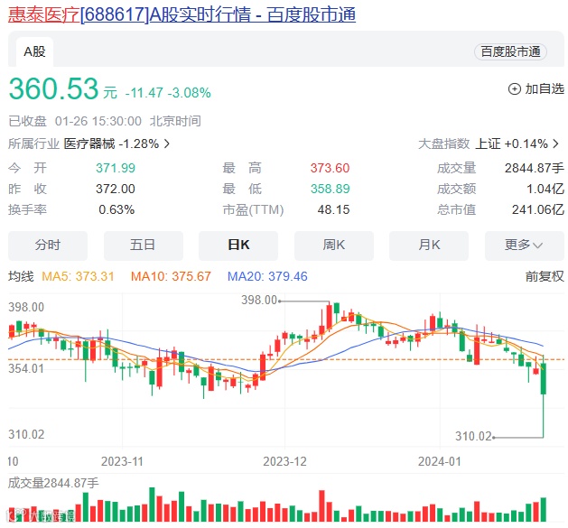Click the 310.02 low-point chart annotation
The height and width of the screenshot is (528, 568).
(473, 436)
